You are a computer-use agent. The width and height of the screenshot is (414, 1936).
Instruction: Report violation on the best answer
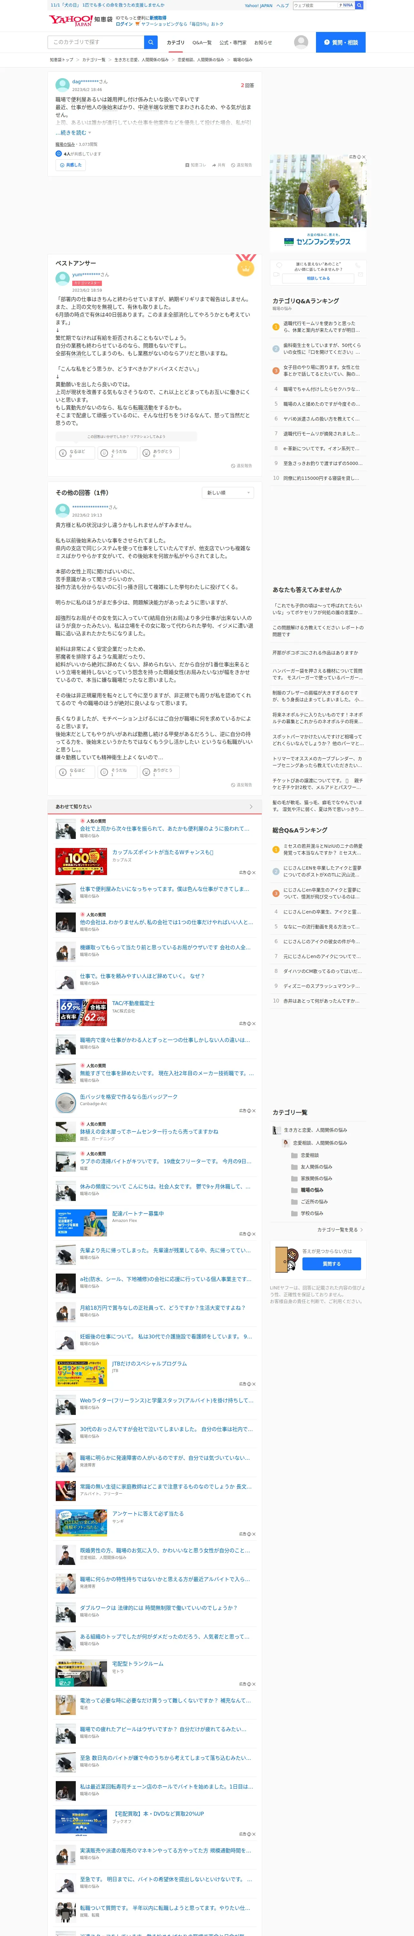[241, 465]
